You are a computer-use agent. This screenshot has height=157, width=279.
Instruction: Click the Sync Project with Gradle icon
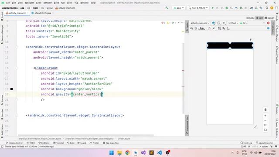pos(252,8)
